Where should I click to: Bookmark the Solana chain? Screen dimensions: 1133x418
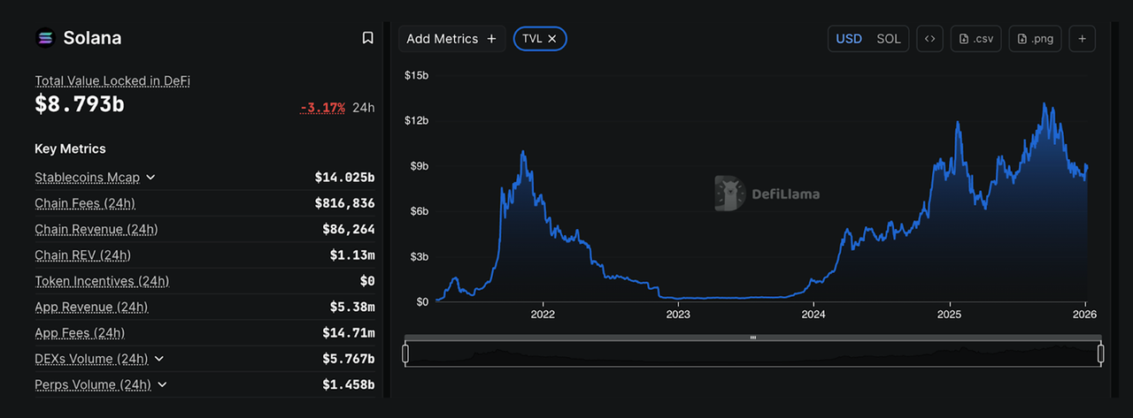[367, 38]
